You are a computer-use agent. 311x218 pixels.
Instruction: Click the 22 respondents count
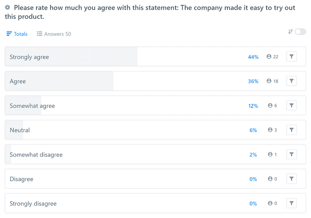coord(272,57)
